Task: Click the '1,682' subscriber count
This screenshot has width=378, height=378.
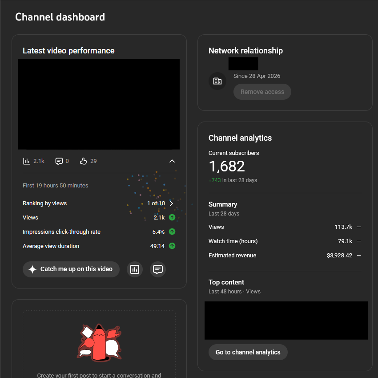Action: (227, 167)
